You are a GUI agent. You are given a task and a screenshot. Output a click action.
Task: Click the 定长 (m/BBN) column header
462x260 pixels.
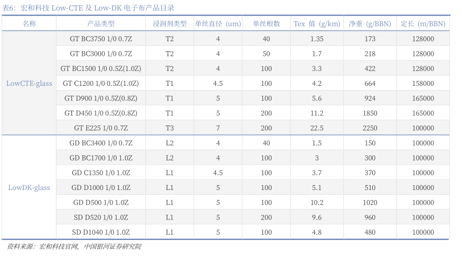click(423, 24)
